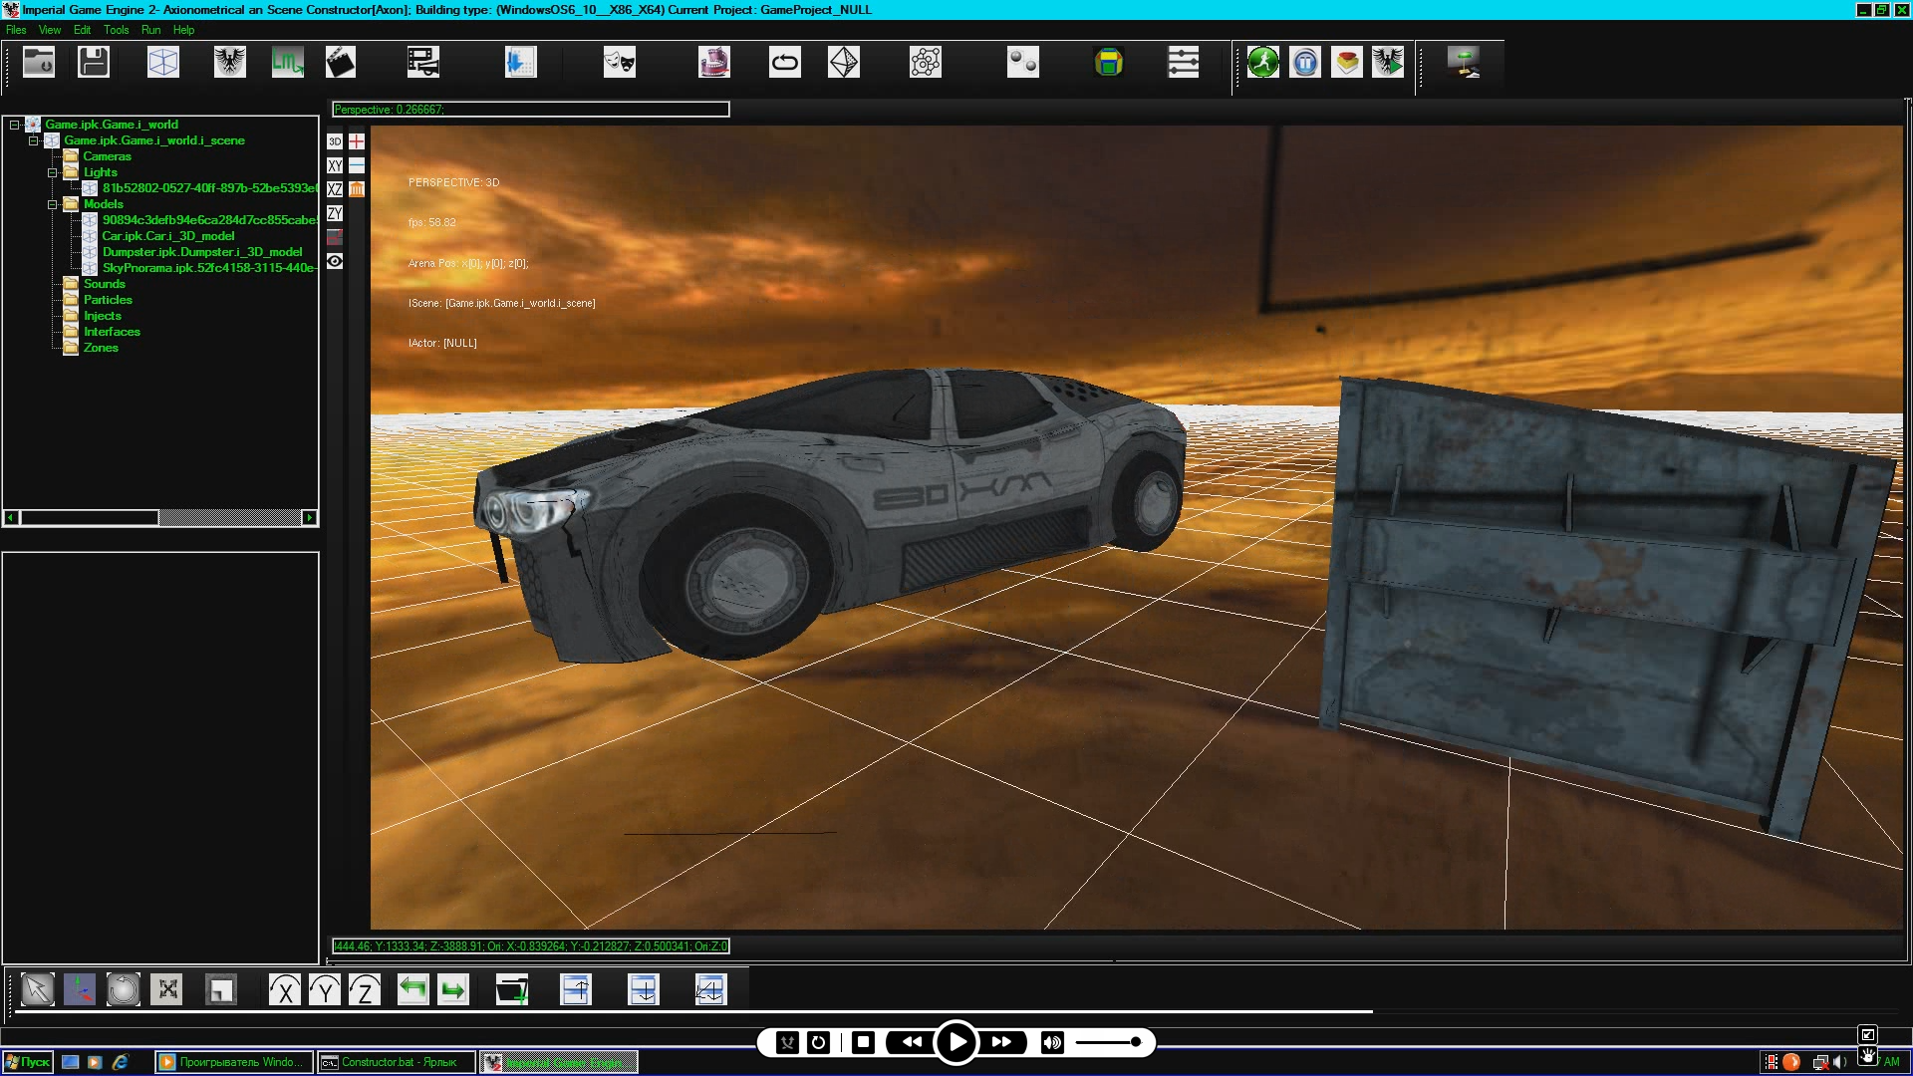
Task: Select the scale arrows tool
Action: coord(166,989)
